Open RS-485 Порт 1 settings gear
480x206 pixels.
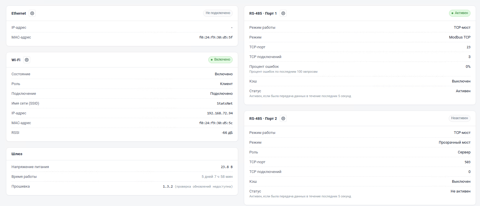(283, 13)
